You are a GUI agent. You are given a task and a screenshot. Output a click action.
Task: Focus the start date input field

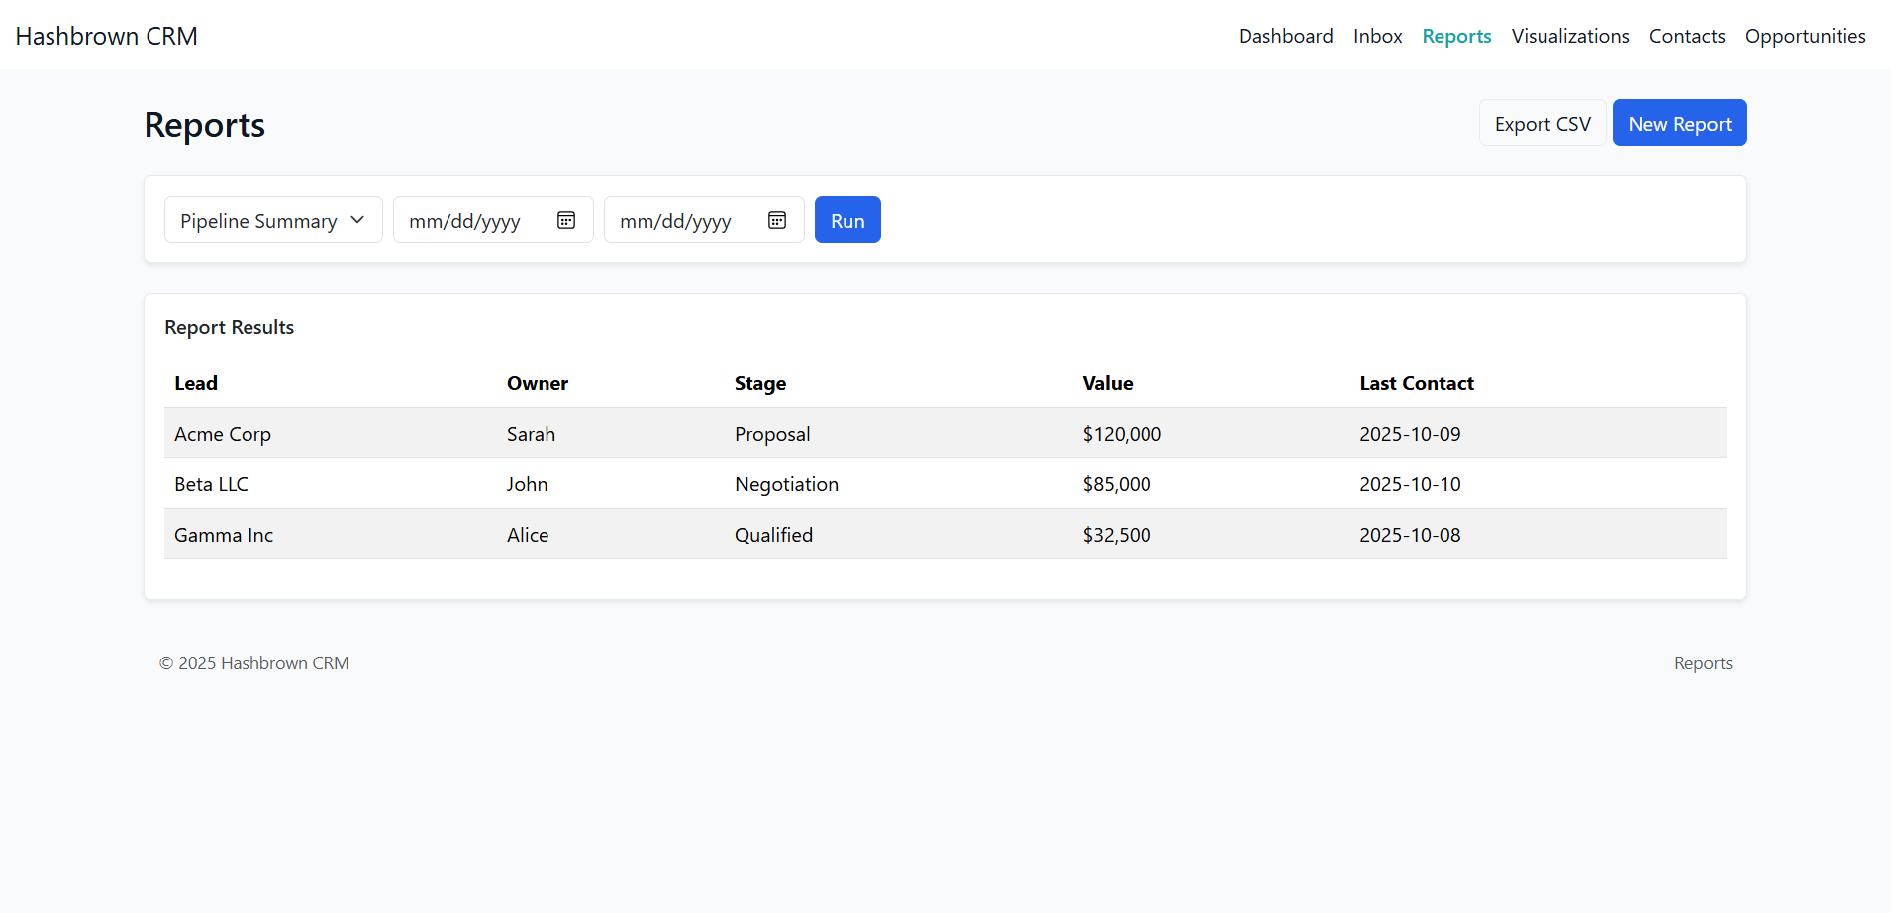point(465,221)
